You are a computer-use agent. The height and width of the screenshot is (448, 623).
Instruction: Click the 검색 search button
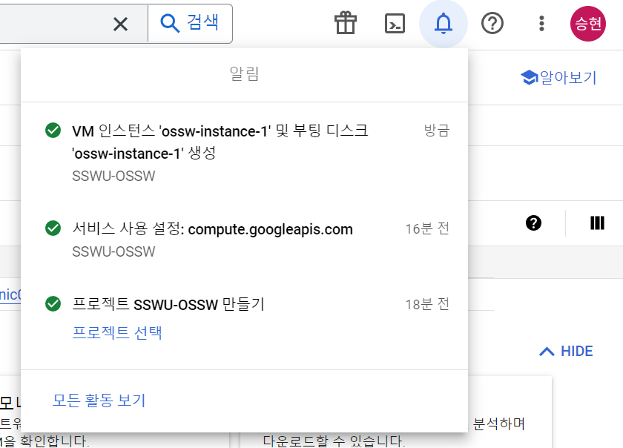(190, 23)
